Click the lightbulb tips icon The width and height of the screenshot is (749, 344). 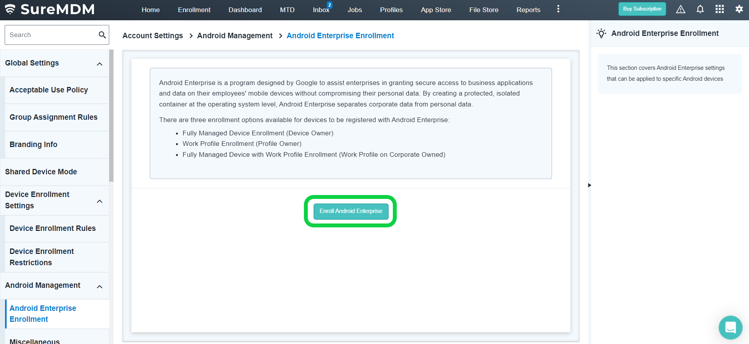[602, 34]
